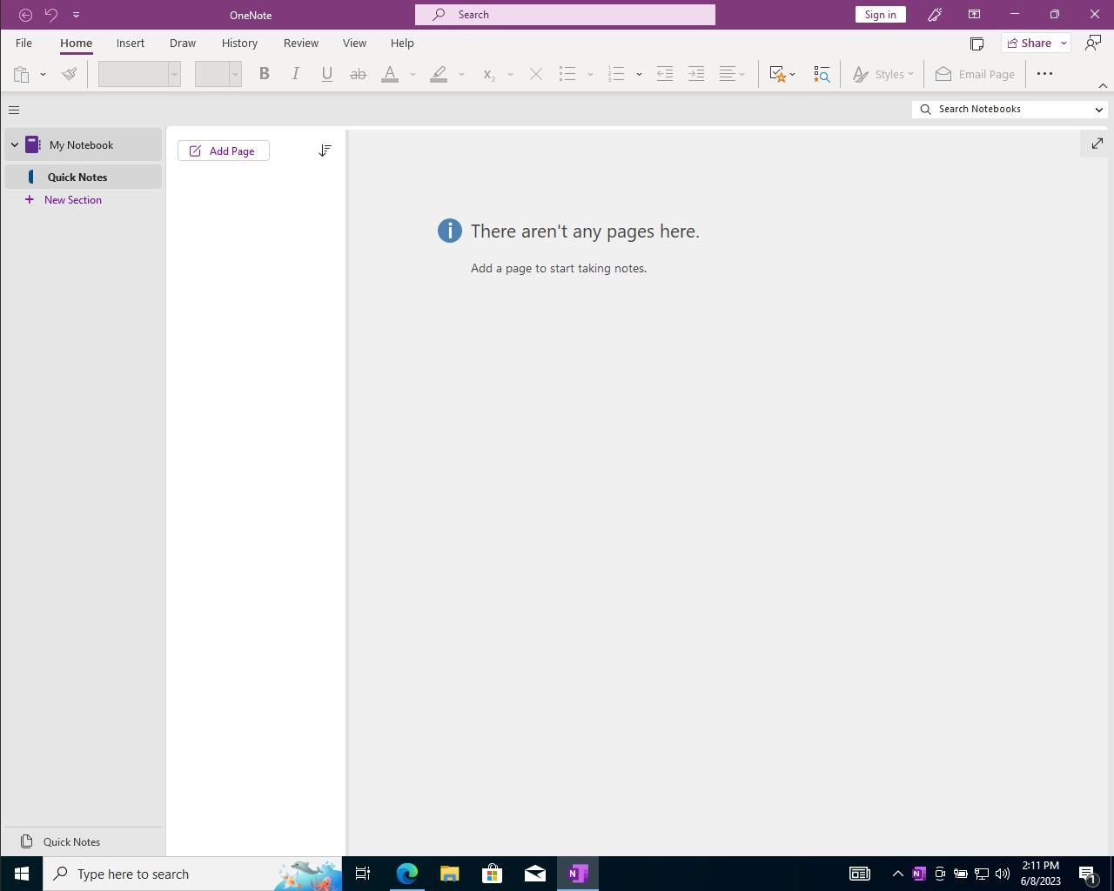Click the sort pages icon

(325, 151)
